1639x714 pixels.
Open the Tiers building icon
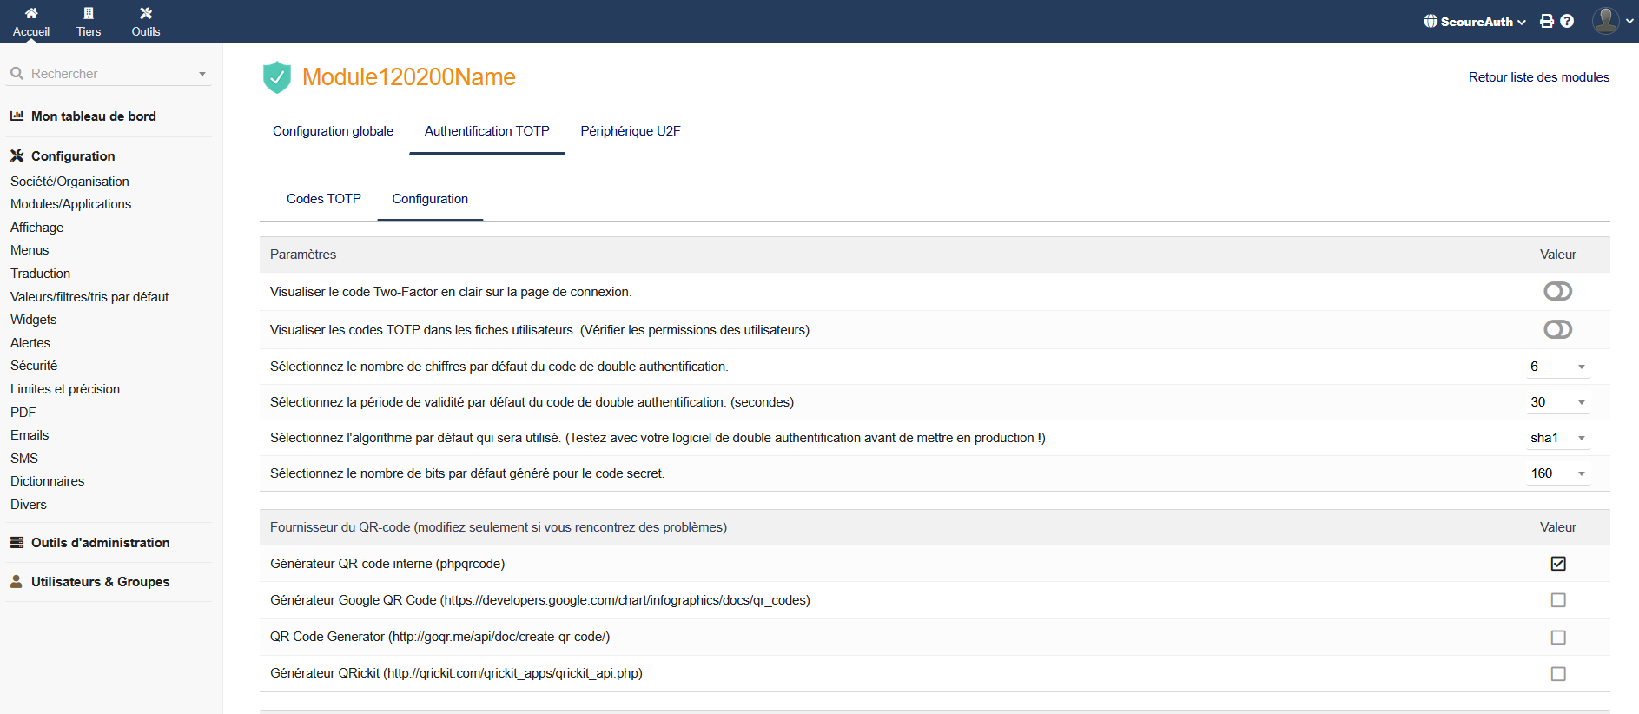tap(89, 13)
